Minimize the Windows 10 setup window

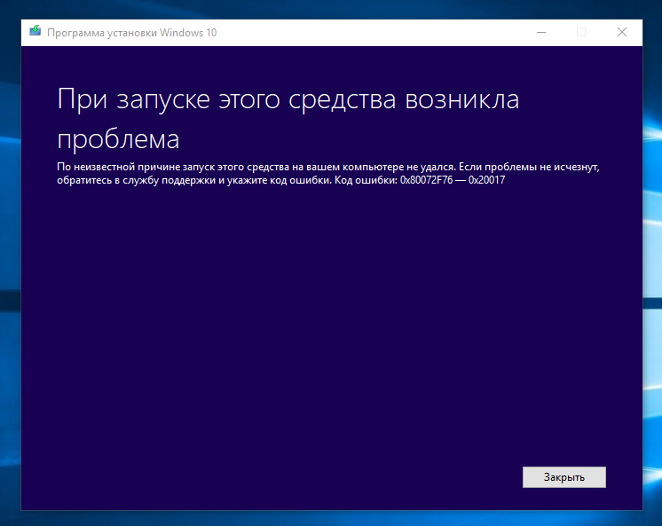click(x=541, y=33)
